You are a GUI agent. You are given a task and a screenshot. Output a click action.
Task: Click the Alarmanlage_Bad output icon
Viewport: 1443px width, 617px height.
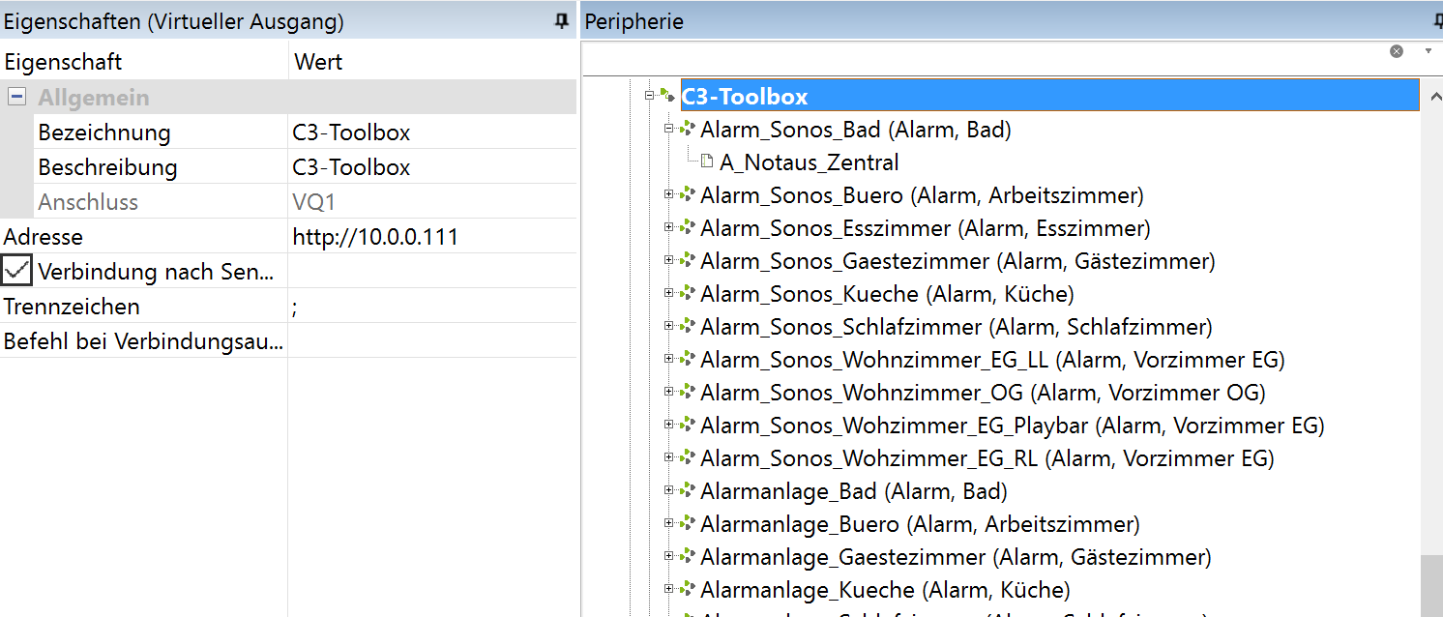688,490
